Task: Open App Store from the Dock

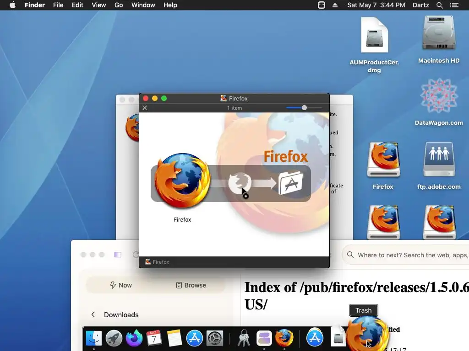Action: pyautogui.click(x=194, y=338)
